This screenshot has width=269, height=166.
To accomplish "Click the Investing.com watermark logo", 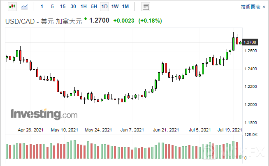I will [44, 113].
